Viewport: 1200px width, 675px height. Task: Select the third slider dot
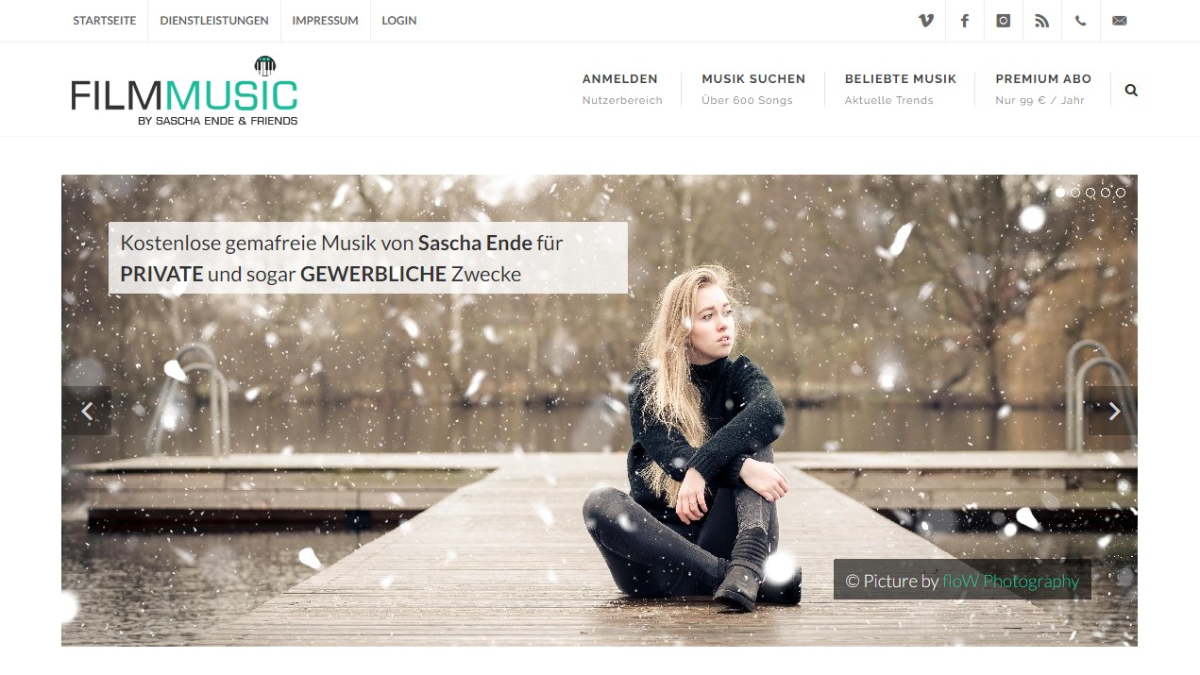pyautogui.click(x=1090, y=193)
